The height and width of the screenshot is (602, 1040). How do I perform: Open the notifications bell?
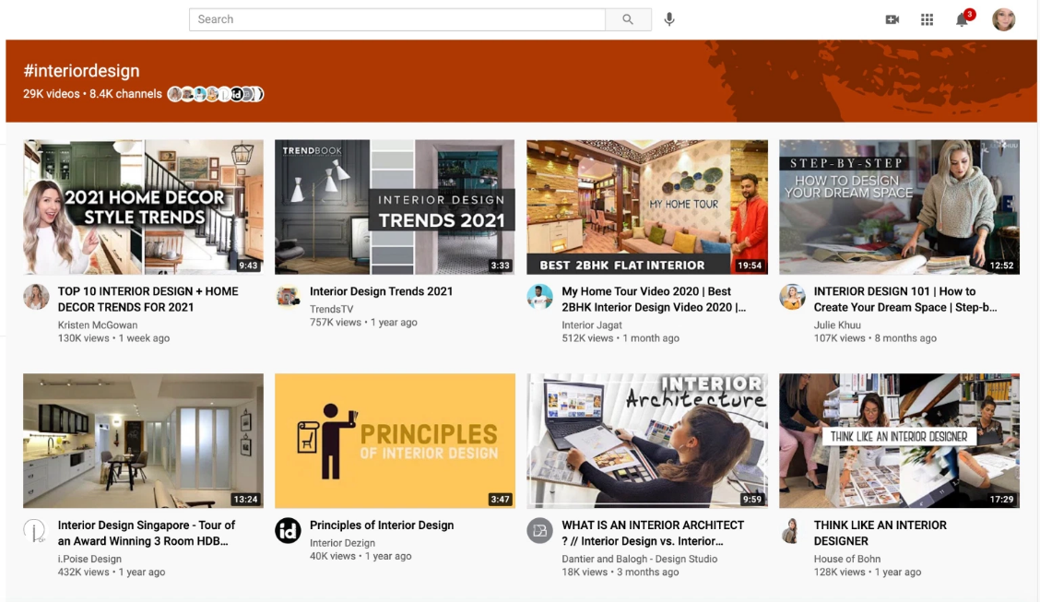pyautogui.click(x=962, y=19)
